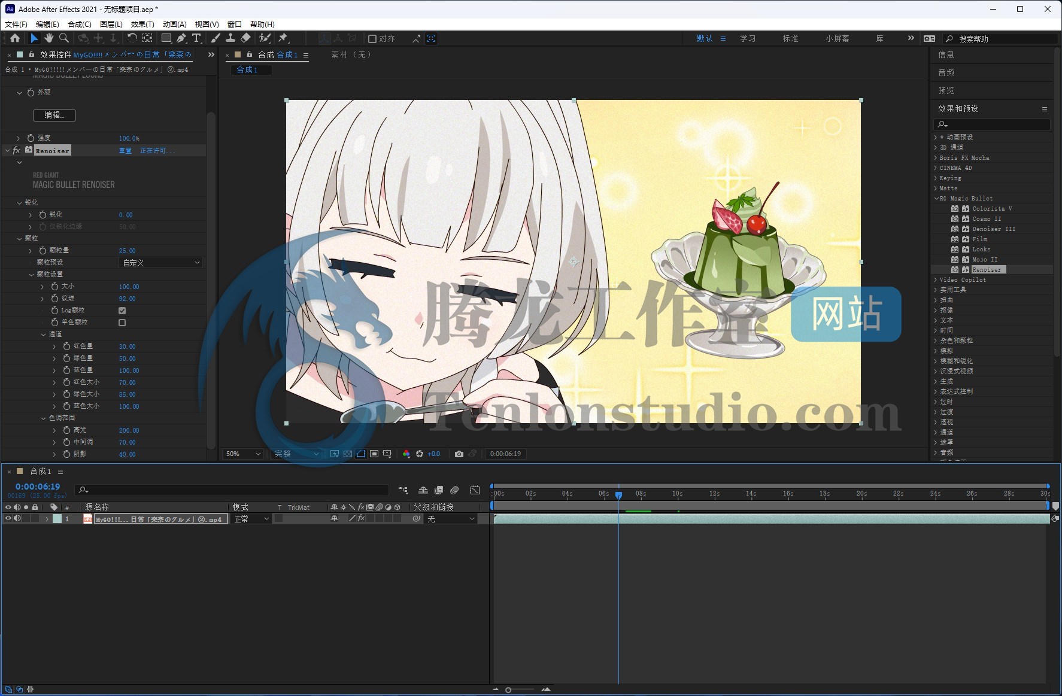Open the show channel color icon
This screenshot has width=1062, height=696.
pyautogui.click(x=406, y=454)
